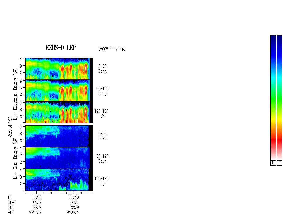
Task: Click the MLT value 22.9
Action: [75, 208]
